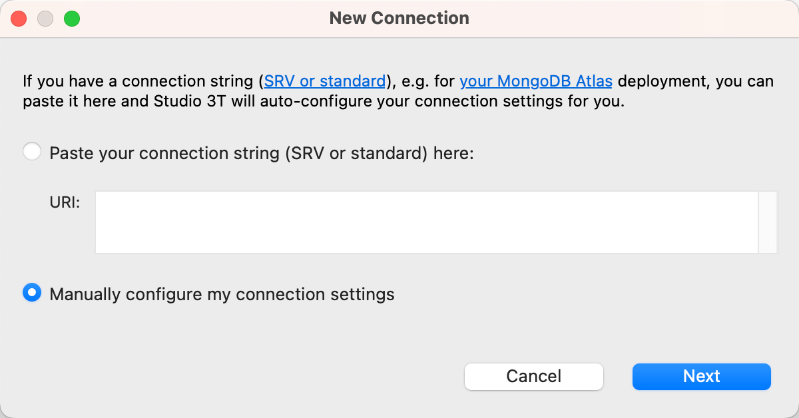This screenshot has height=418, width=799.
Task: Click the green zoom traffic light button
Action: point(72,18)
